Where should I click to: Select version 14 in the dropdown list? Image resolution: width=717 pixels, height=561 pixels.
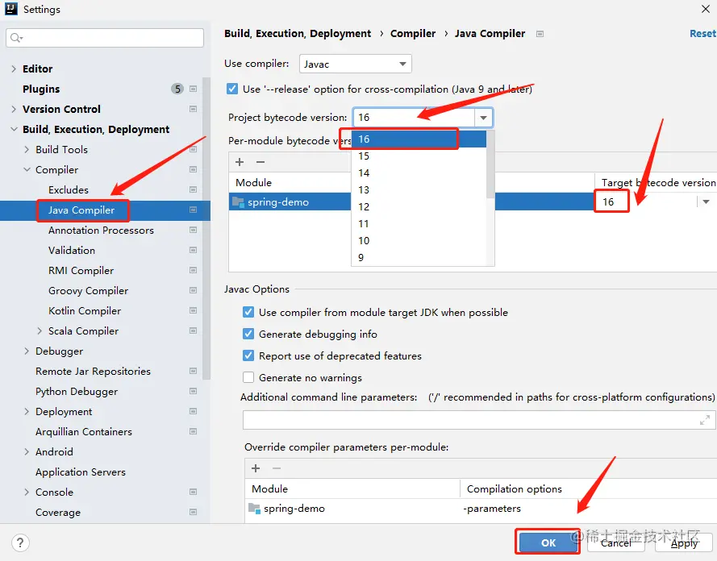click(x=419, y=173)
